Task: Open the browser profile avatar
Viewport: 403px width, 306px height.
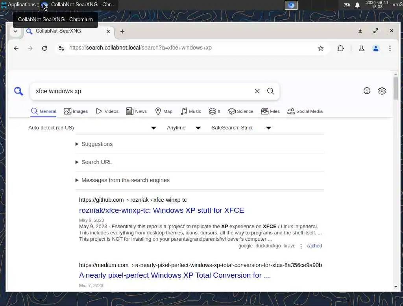Action: pos(376,48)
